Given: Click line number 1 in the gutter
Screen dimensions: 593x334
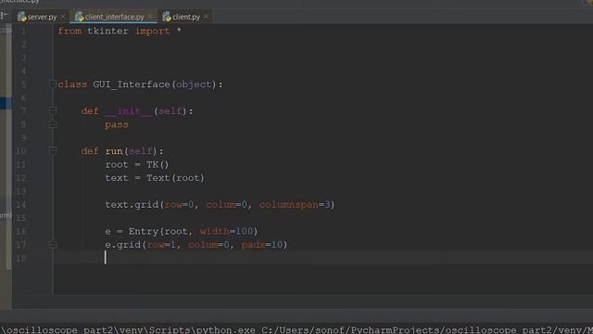Looking at the screenshot, I should (x=24, y=31).
